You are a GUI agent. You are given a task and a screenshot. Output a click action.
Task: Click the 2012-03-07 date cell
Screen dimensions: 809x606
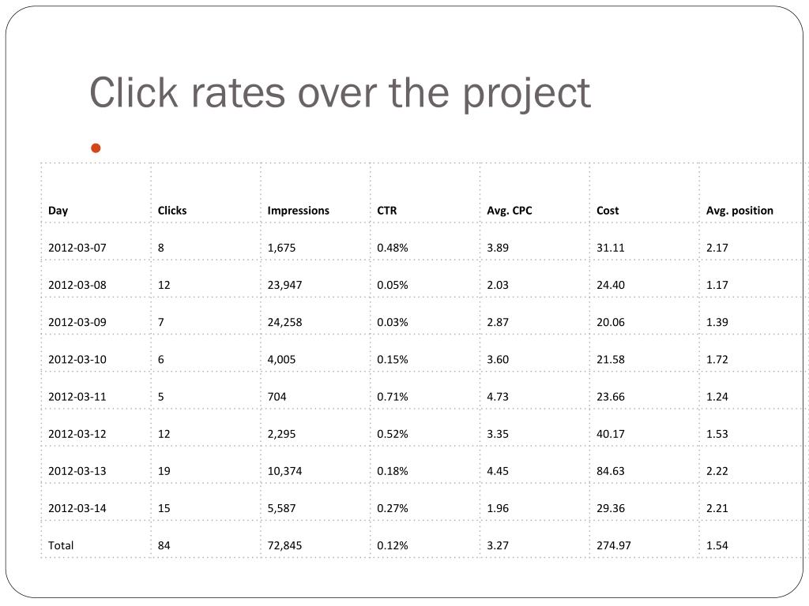tap(77, 248)
